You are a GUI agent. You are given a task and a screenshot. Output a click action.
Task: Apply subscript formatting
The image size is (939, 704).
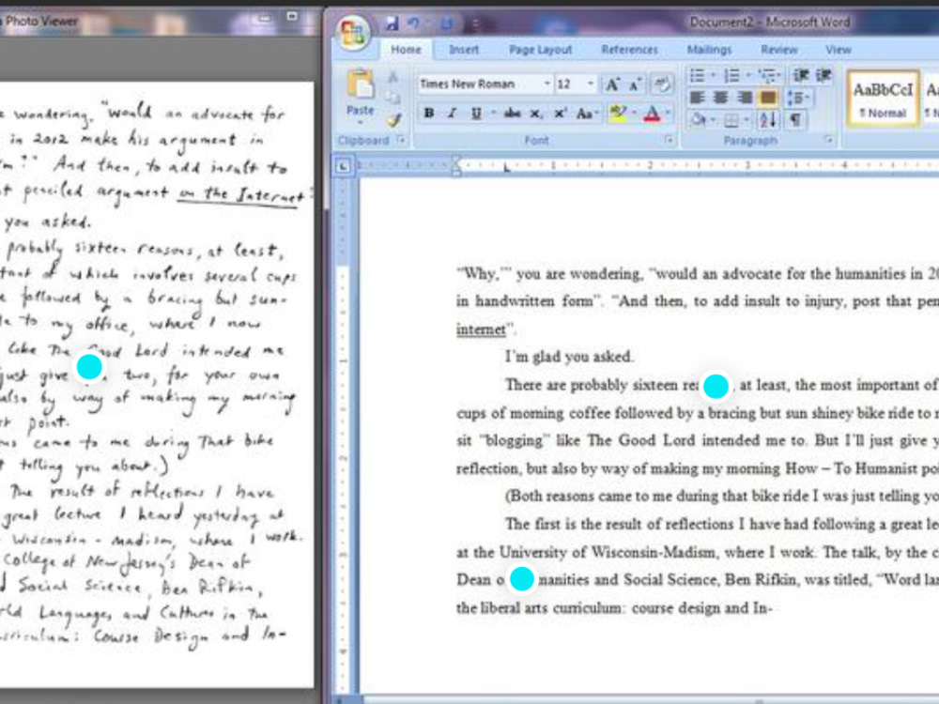[536, 114]
